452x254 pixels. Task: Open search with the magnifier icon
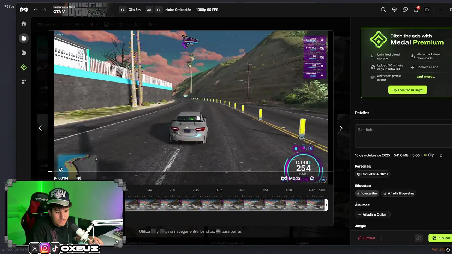383,10
